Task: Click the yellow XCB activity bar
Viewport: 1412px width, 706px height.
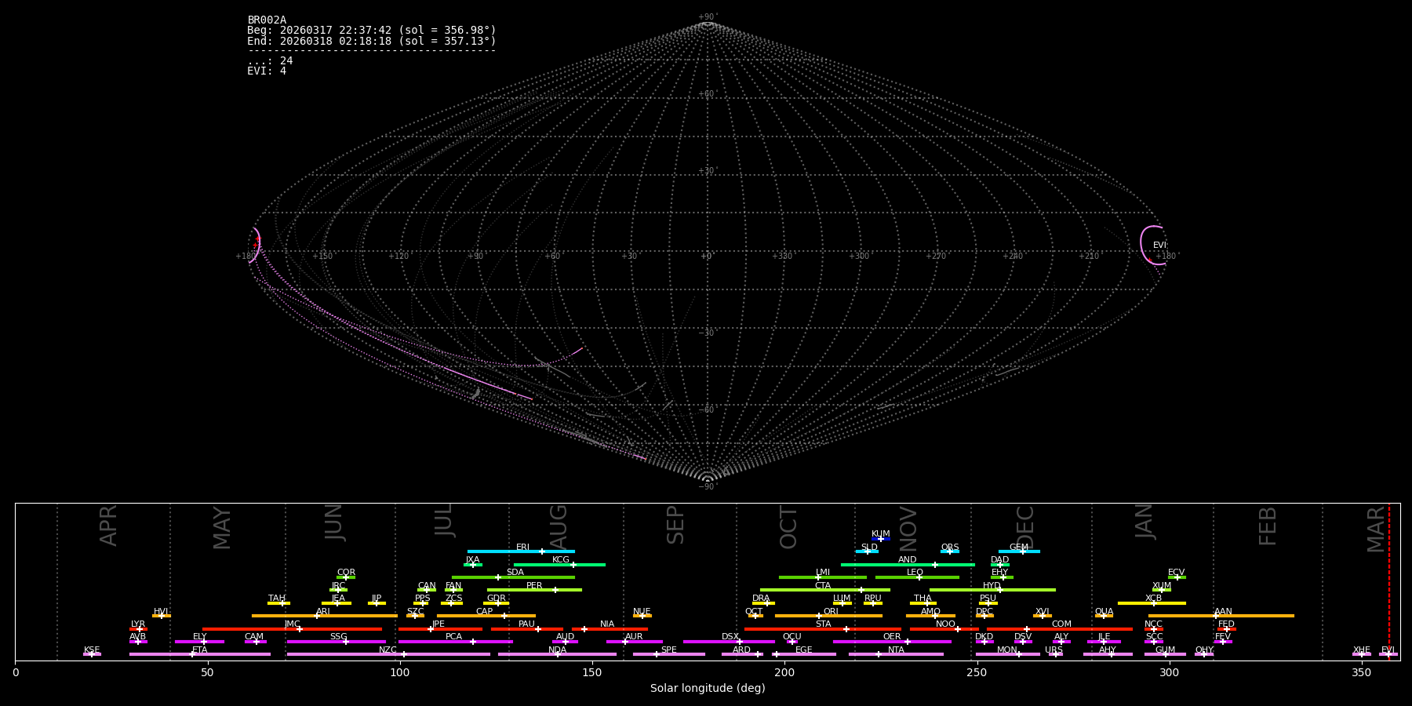Action: [1152, 603]
